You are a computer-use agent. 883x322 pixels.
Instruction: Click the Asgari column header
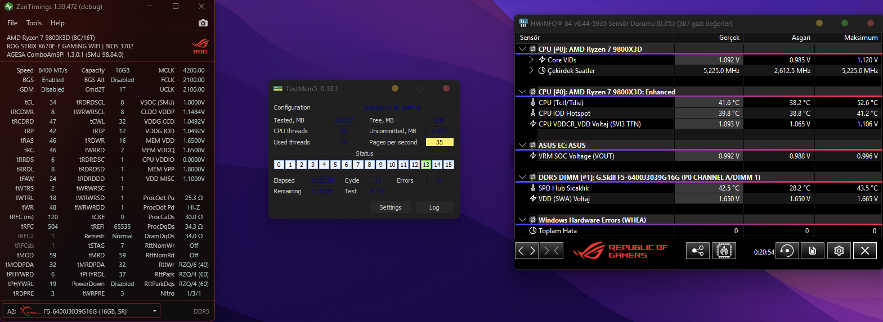(x=779, y=38)
